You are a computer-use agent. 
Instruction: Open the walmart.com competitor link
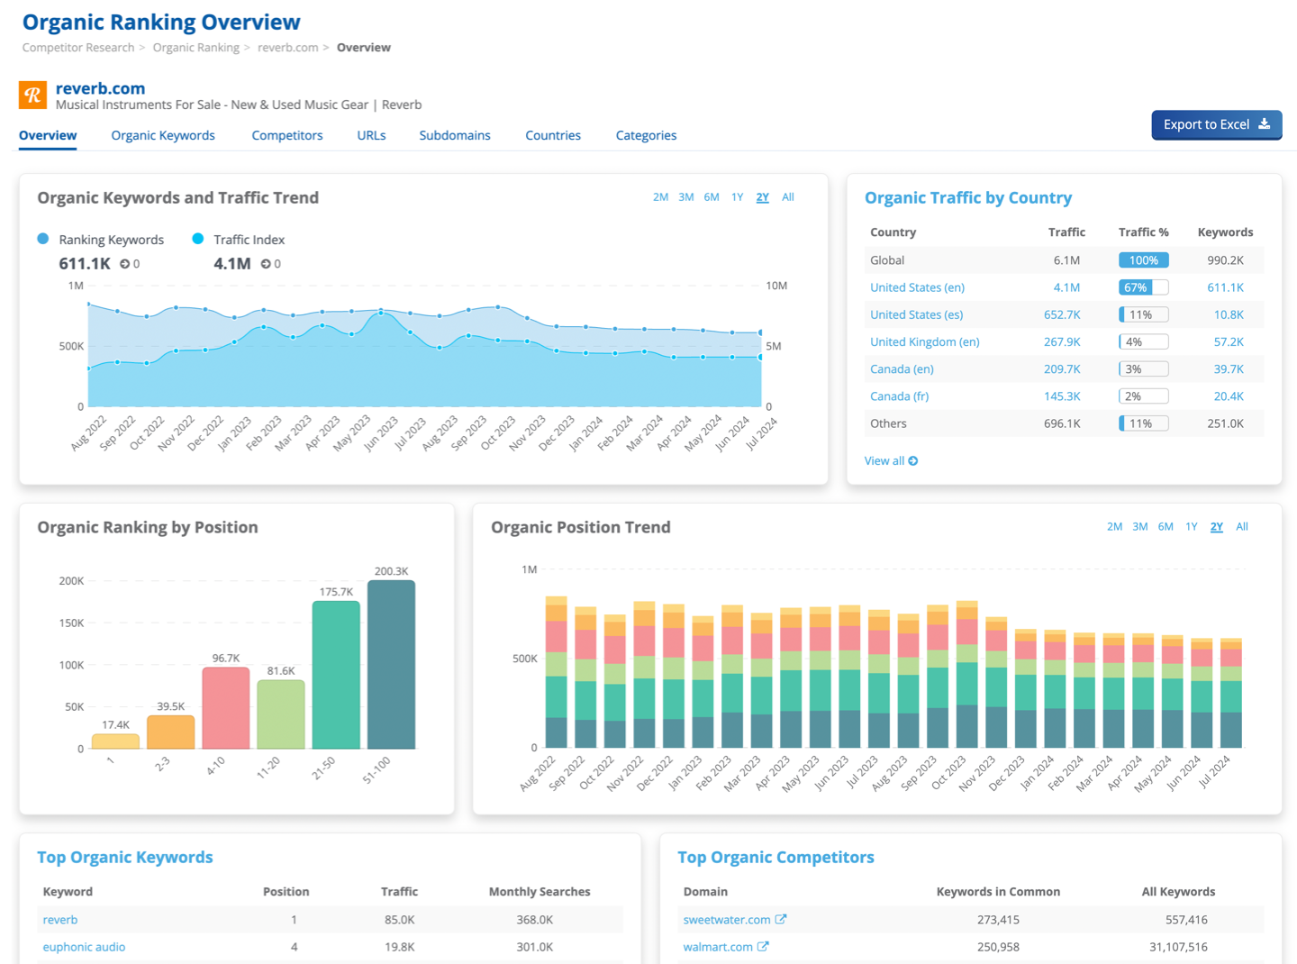(x=718, y=947)
